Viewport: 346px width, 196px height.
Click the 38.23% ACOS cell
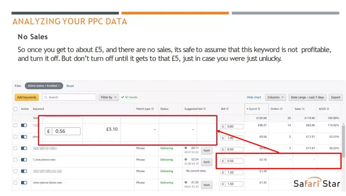click(334, 148)
